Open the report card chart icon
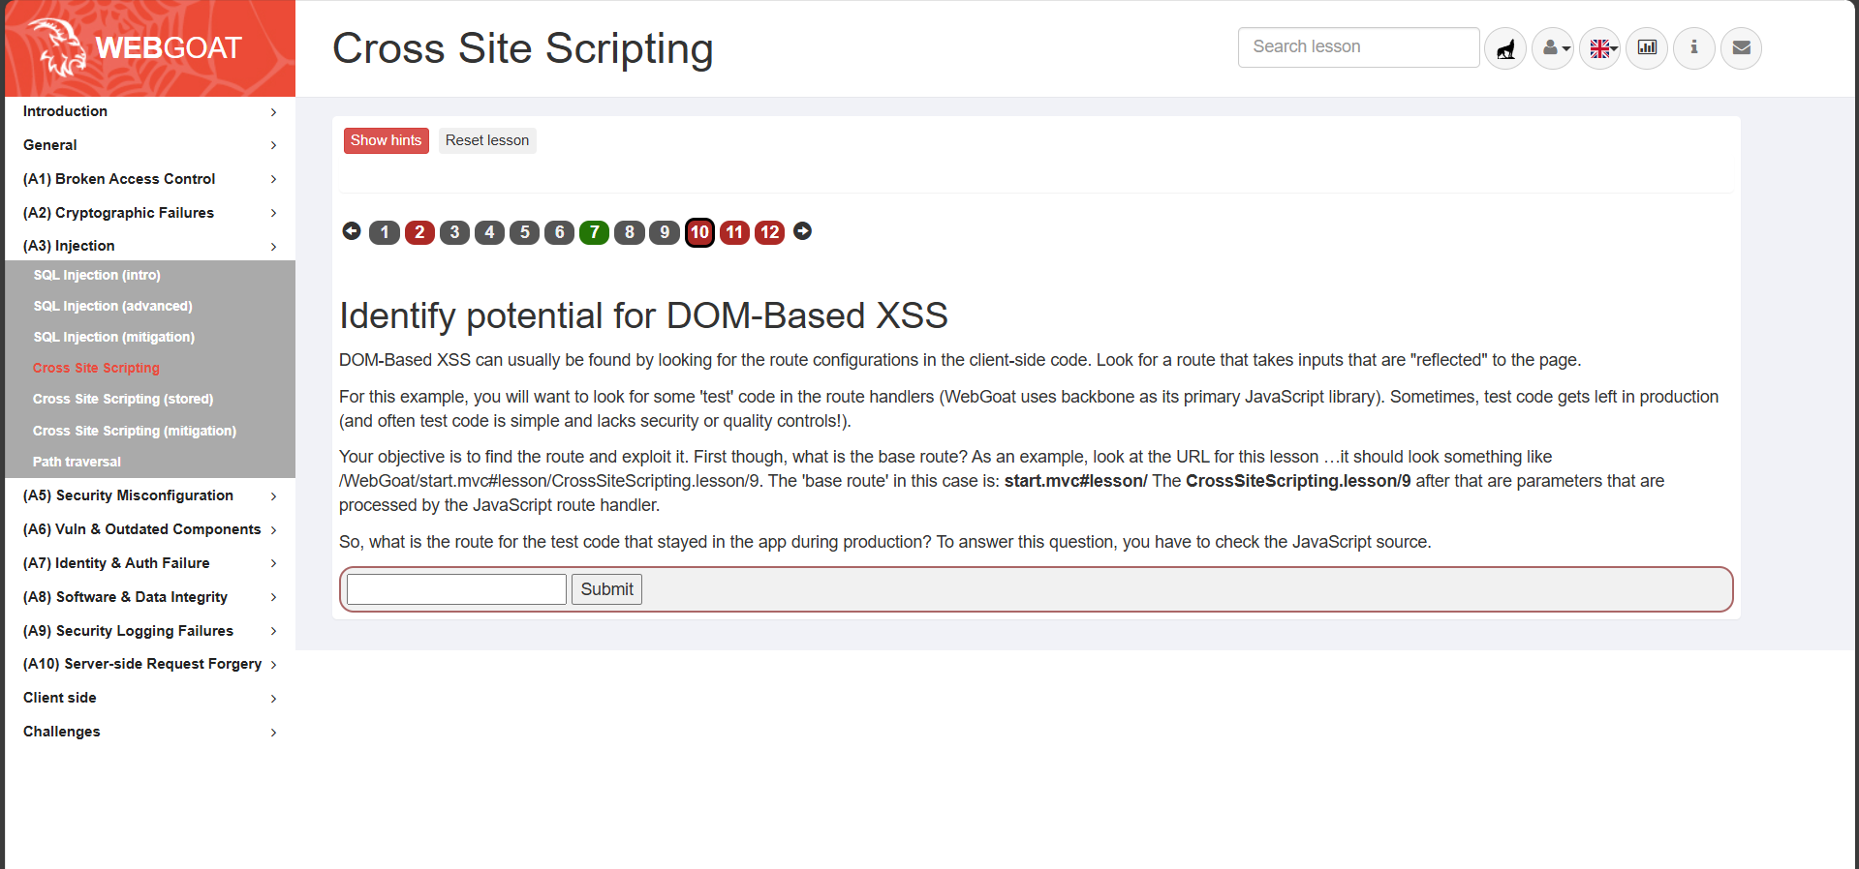The image size is (1859, 869). point(1647,47)
